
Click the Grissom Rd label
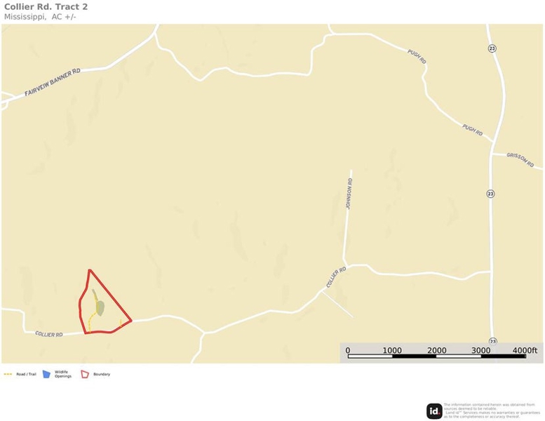[520, 160]
